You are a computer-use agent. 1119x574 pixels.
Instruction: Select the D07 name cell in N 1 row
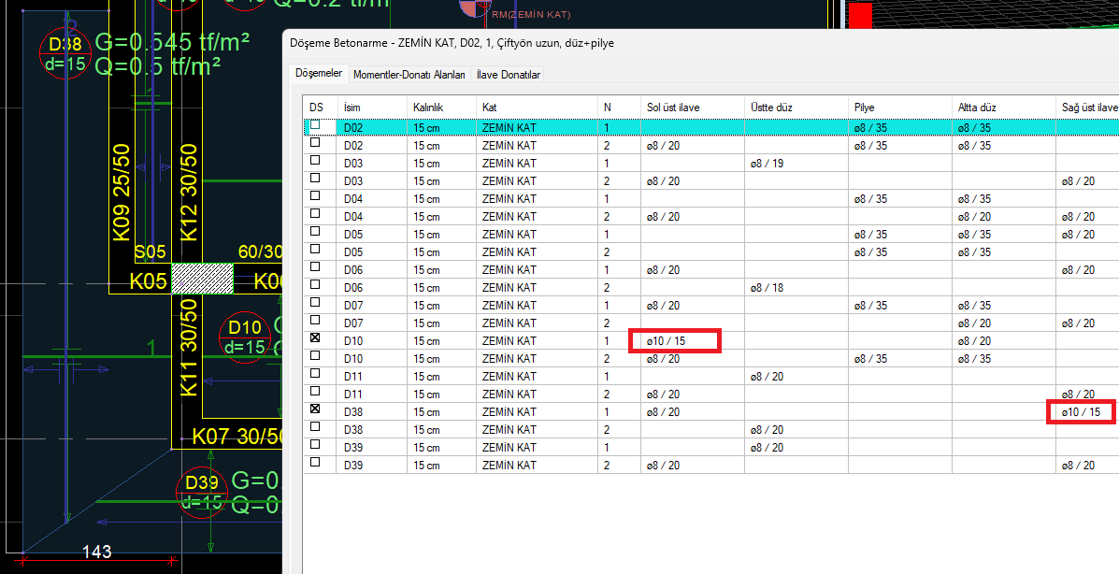(372, 306)
